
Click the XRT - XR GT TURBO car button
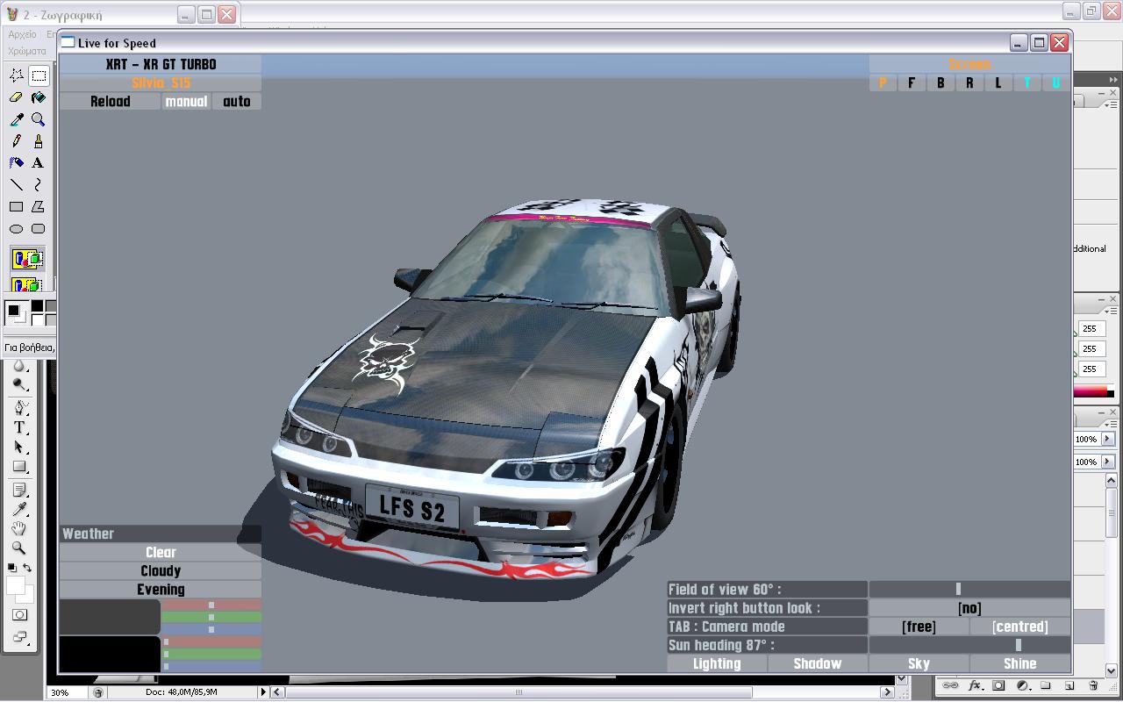coord(161,64)
